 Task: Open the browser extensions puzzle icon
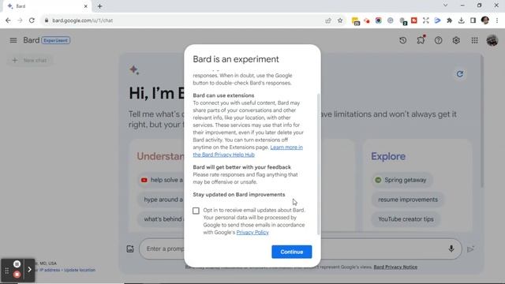click(x=449, y=21)
